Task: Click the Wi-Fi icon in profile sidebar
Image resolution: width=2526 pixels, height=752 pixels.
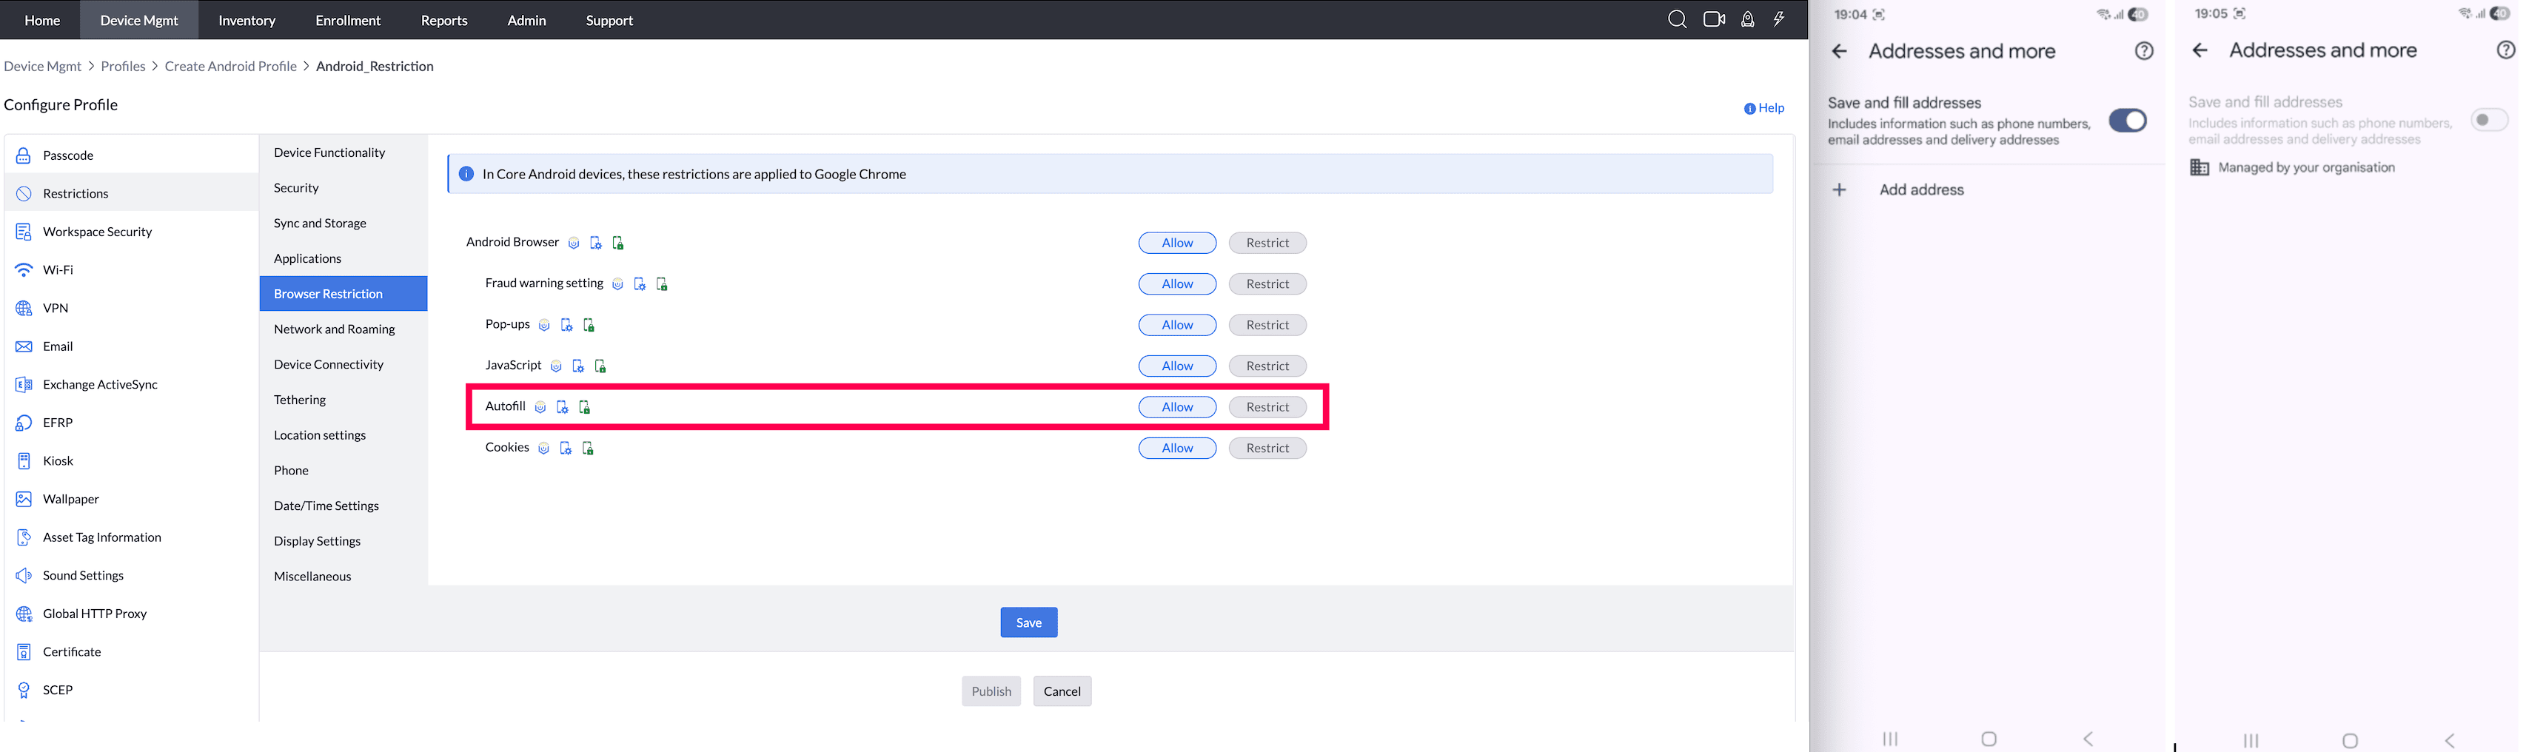Action: click(24, 269)
